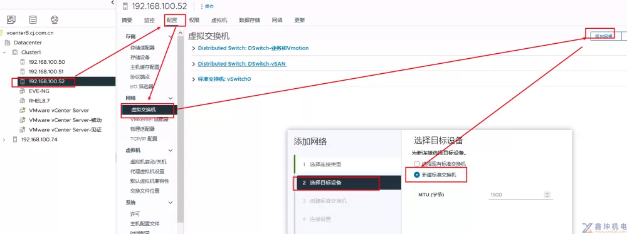
Task: Click the Cluster1 cluster icon
Action: coord(15,53)
